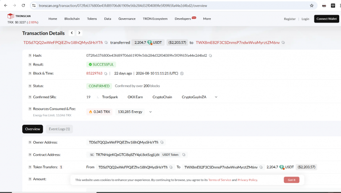Go back using browser back arrow
Image resolution: width=341 pixels, height=193 pixels.
point(6,5)
